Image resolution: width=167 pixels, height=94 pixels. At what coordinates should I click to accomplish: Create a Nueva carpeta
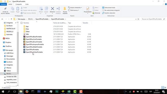click(65, 10)
